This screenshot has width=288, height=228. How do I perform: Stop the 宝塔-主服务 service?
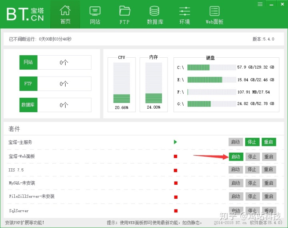(252, 142)
